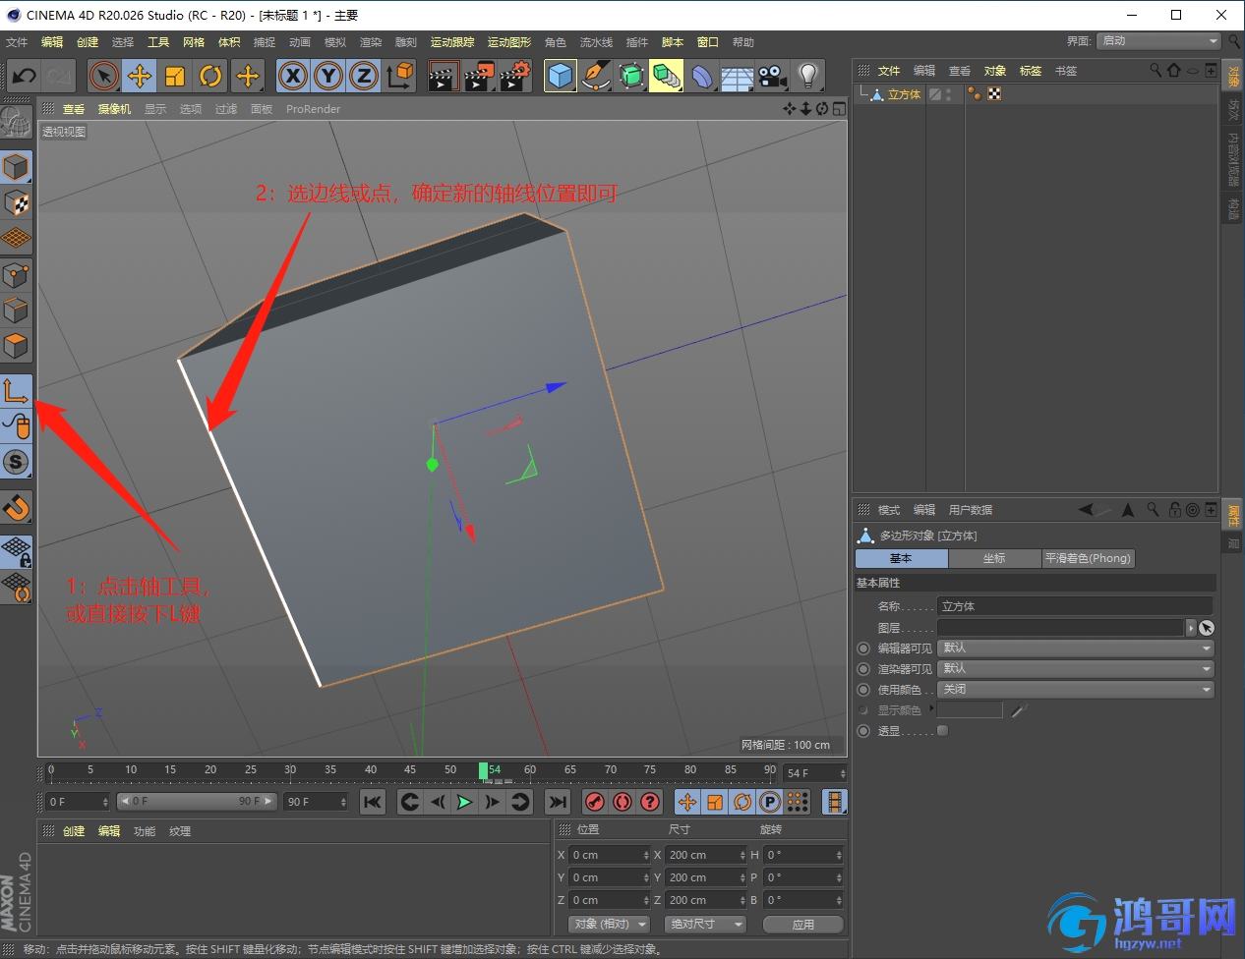Click the coordinate system icon
The height and width of the screenshot is (959, 1245).
click(x=399, y=76)
